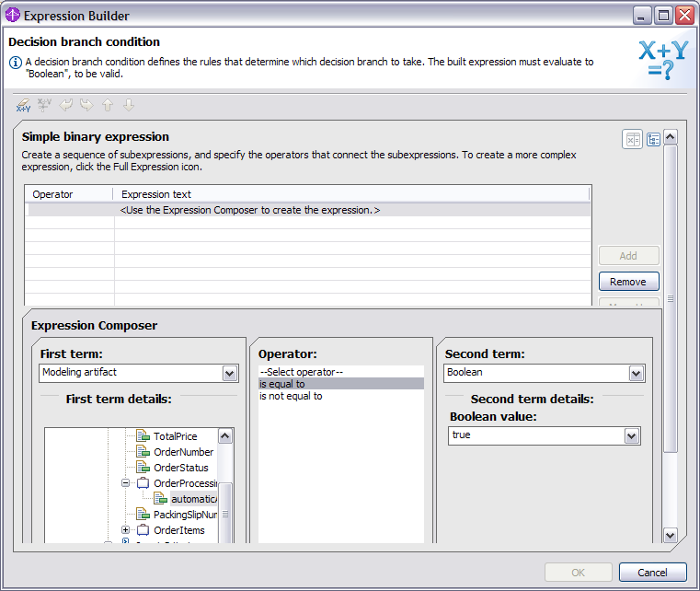
Task: Click the cut expression scissors icon
Action: point(44,105)
